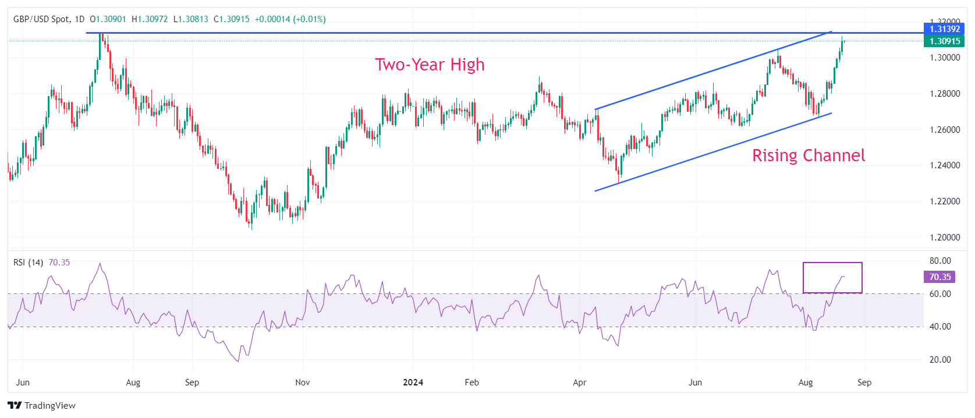Click the 1.20000 level on price axis
This screenshot has height=418, width=975.
945,238
